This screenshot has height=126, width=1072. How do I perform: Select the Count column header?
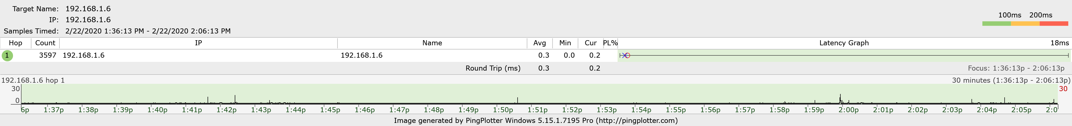click(45, 43)
